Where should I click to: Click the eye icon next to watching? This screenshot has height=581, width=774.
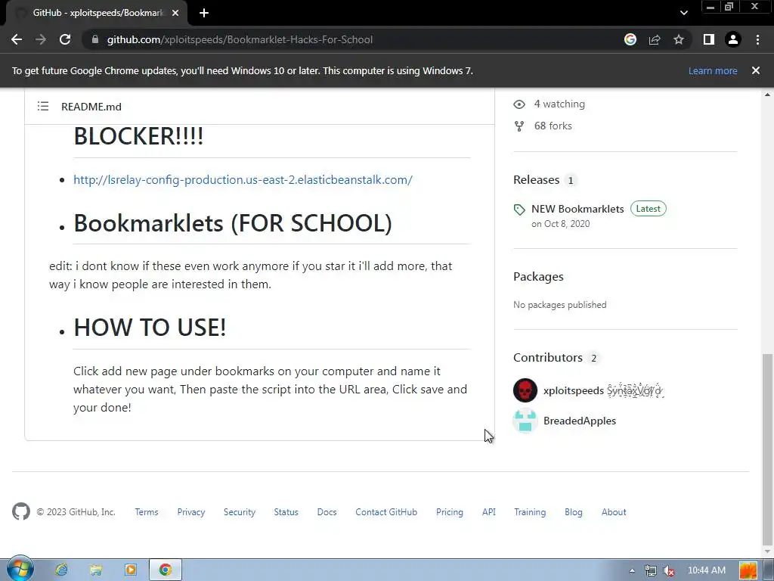pos(519,104)
